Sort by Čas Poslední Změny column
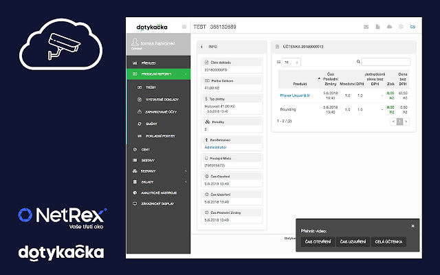Image resolution: width=440 pixels, height=275 pixels. (x=330, y=79)
